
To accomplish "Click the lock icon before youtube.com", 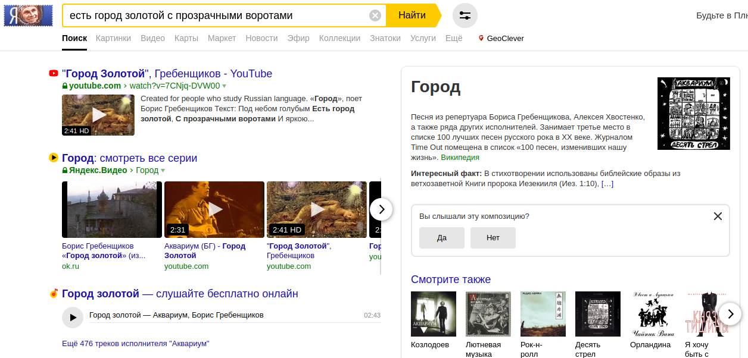I will tap(65, 86).
